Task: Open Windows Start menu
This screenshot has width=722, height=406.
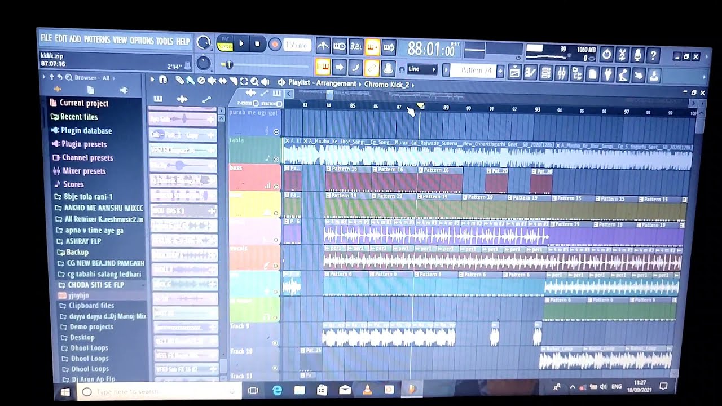Action: (65, 391)
